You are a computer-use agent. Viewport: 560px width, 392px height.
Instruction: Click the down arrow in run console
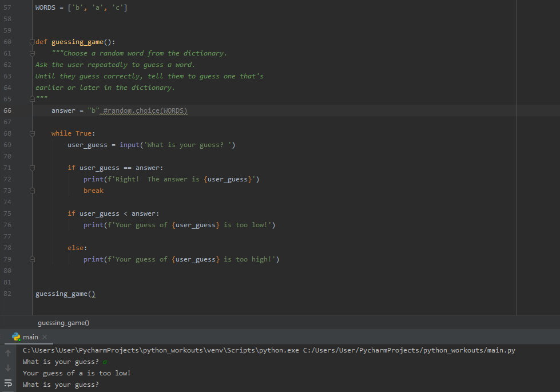tap(8, 368)
